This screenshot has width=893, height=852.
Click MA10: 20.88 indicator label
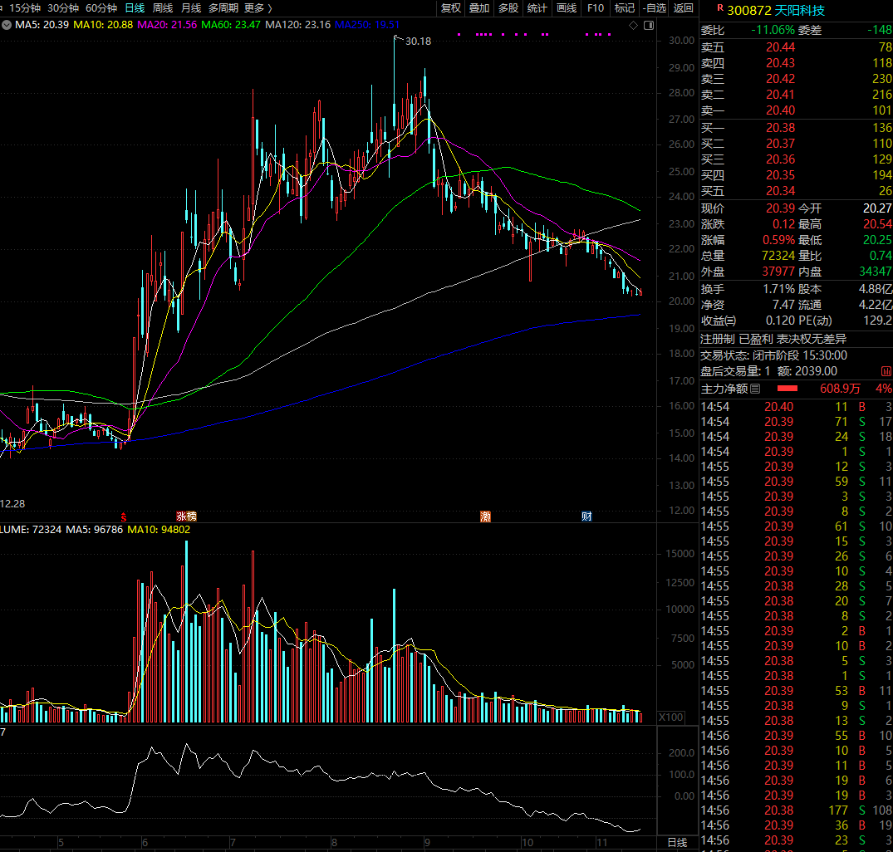point(103,25)
